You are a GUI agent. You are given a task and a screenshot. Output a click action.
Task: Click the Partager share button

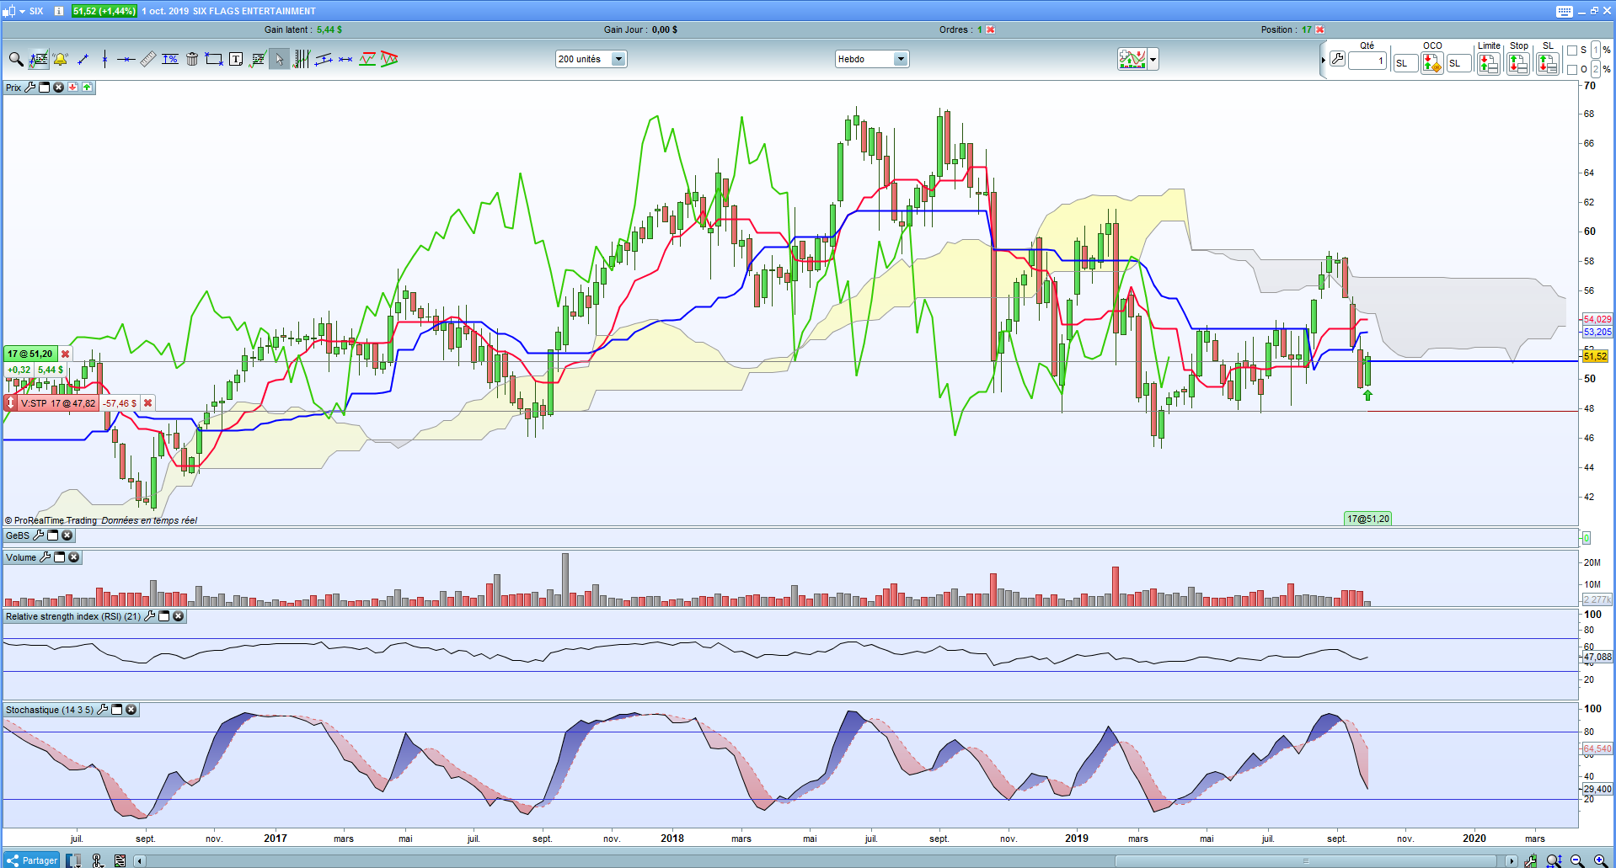coord(32,860)
